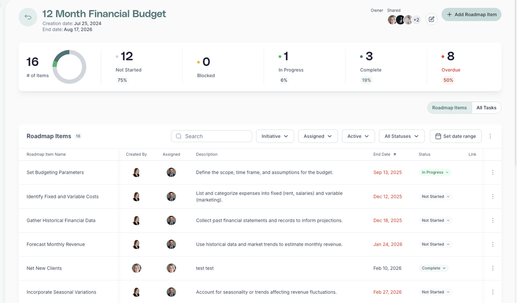Click the items donut chart
This screenshot has height=303, width=517.
click(69, 67)
